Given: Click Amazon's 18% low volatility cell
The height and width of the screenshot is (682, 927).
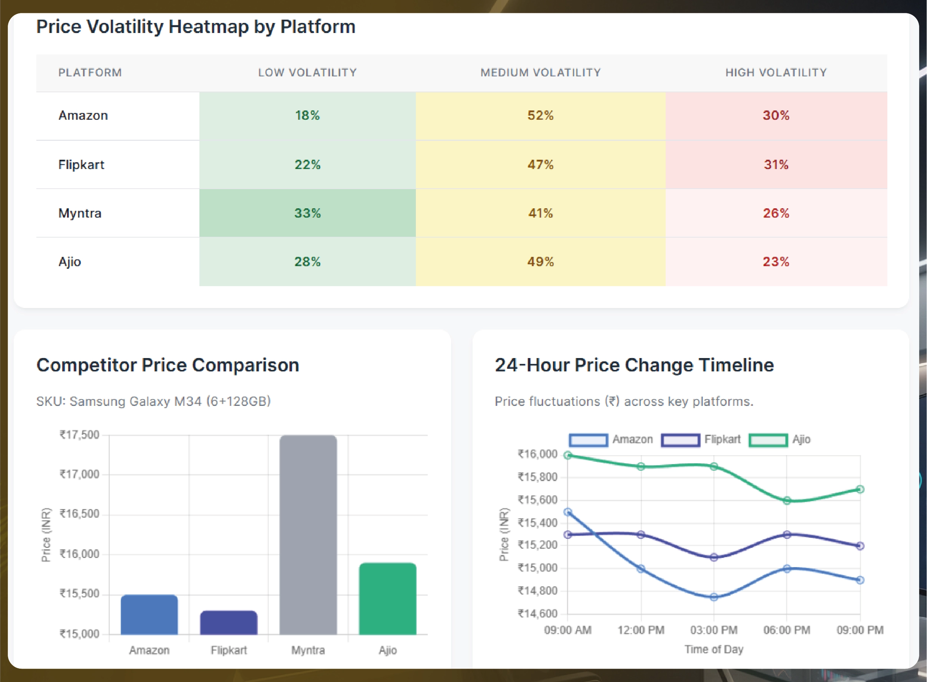Looking at the screenshot, I should (307, 116).
